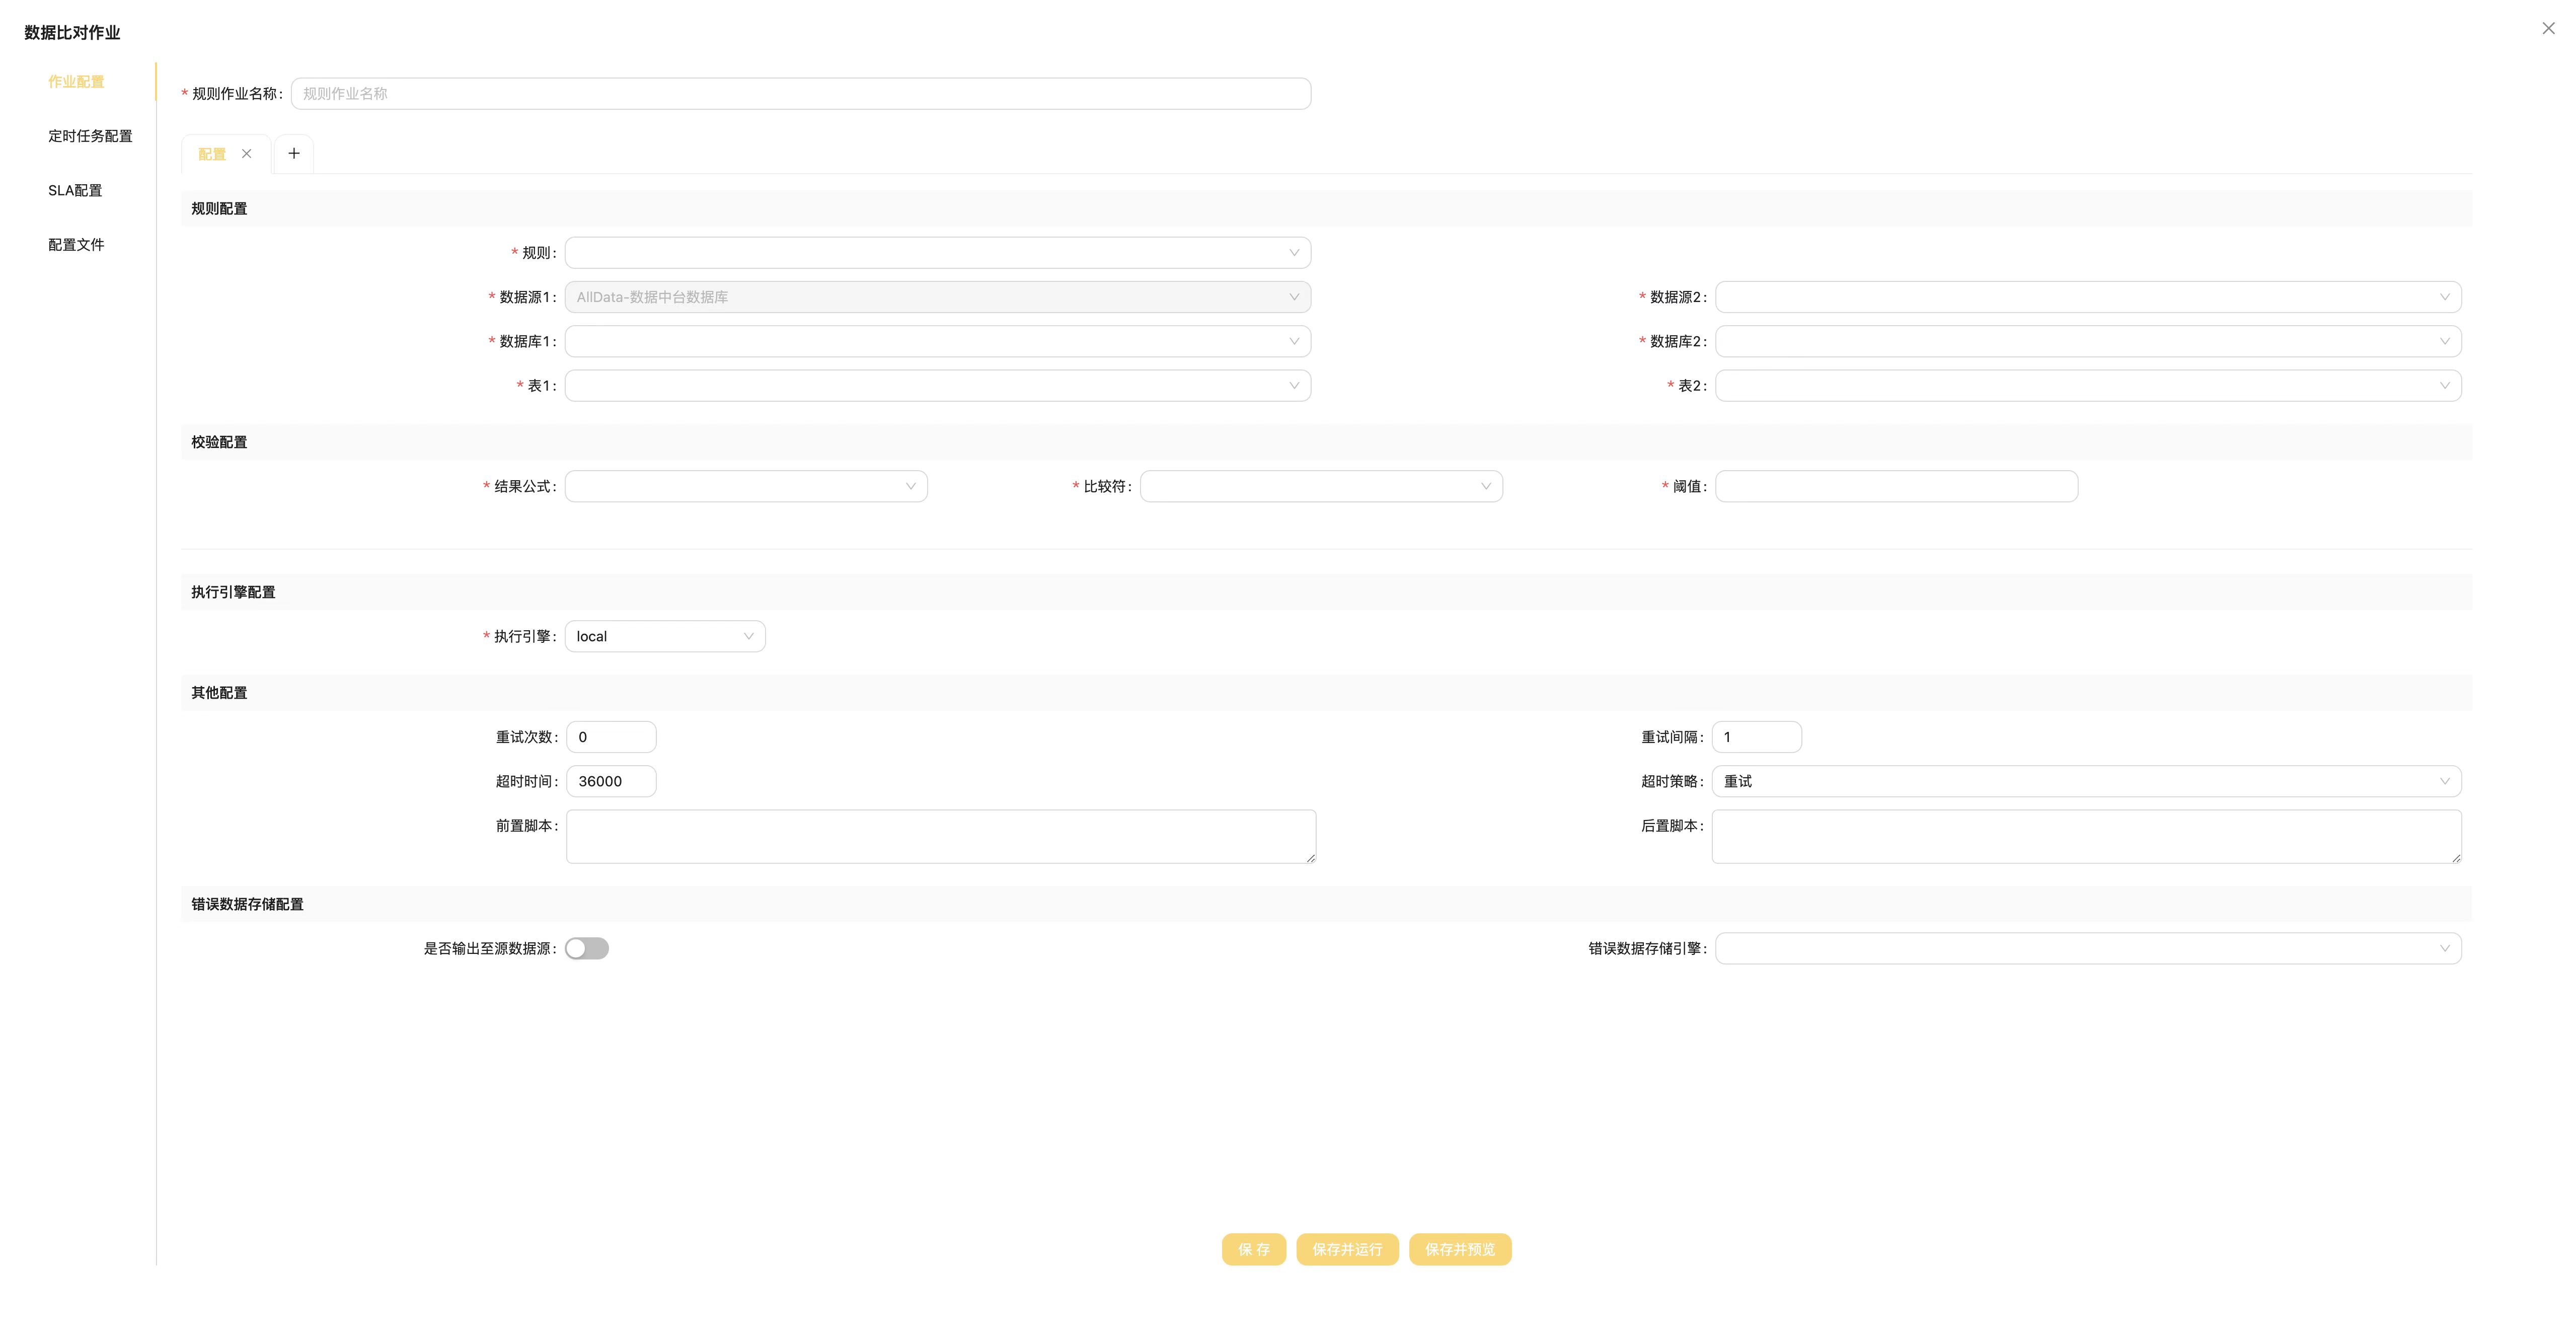The width and height of the screenshot is (2576, 1337).
Task: Click the 保存 button
Action: pyautogui.click(x=1254, y=1250)
